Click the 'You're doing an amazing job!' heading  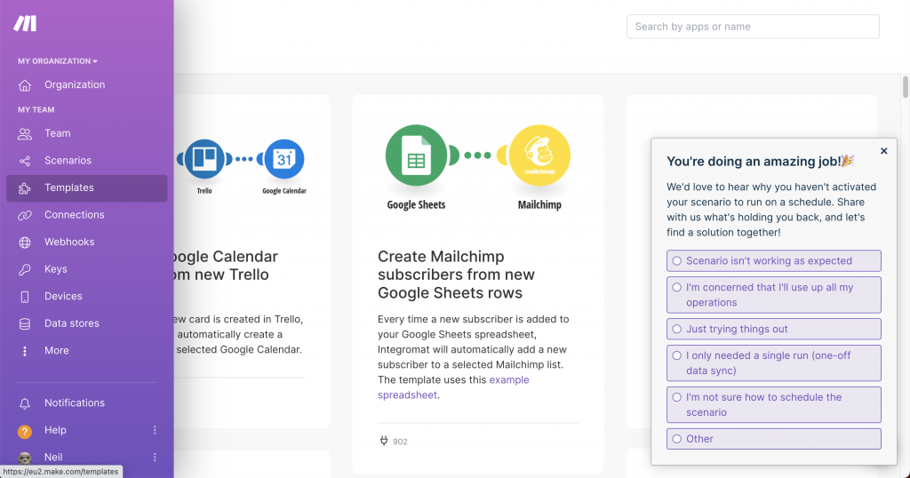click(760, 162)
